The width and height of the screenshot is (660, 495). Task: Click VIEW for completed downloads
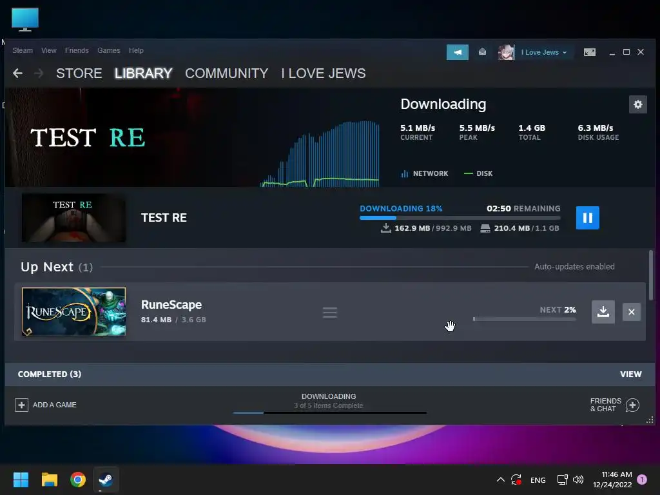click(x=630, y=374)
